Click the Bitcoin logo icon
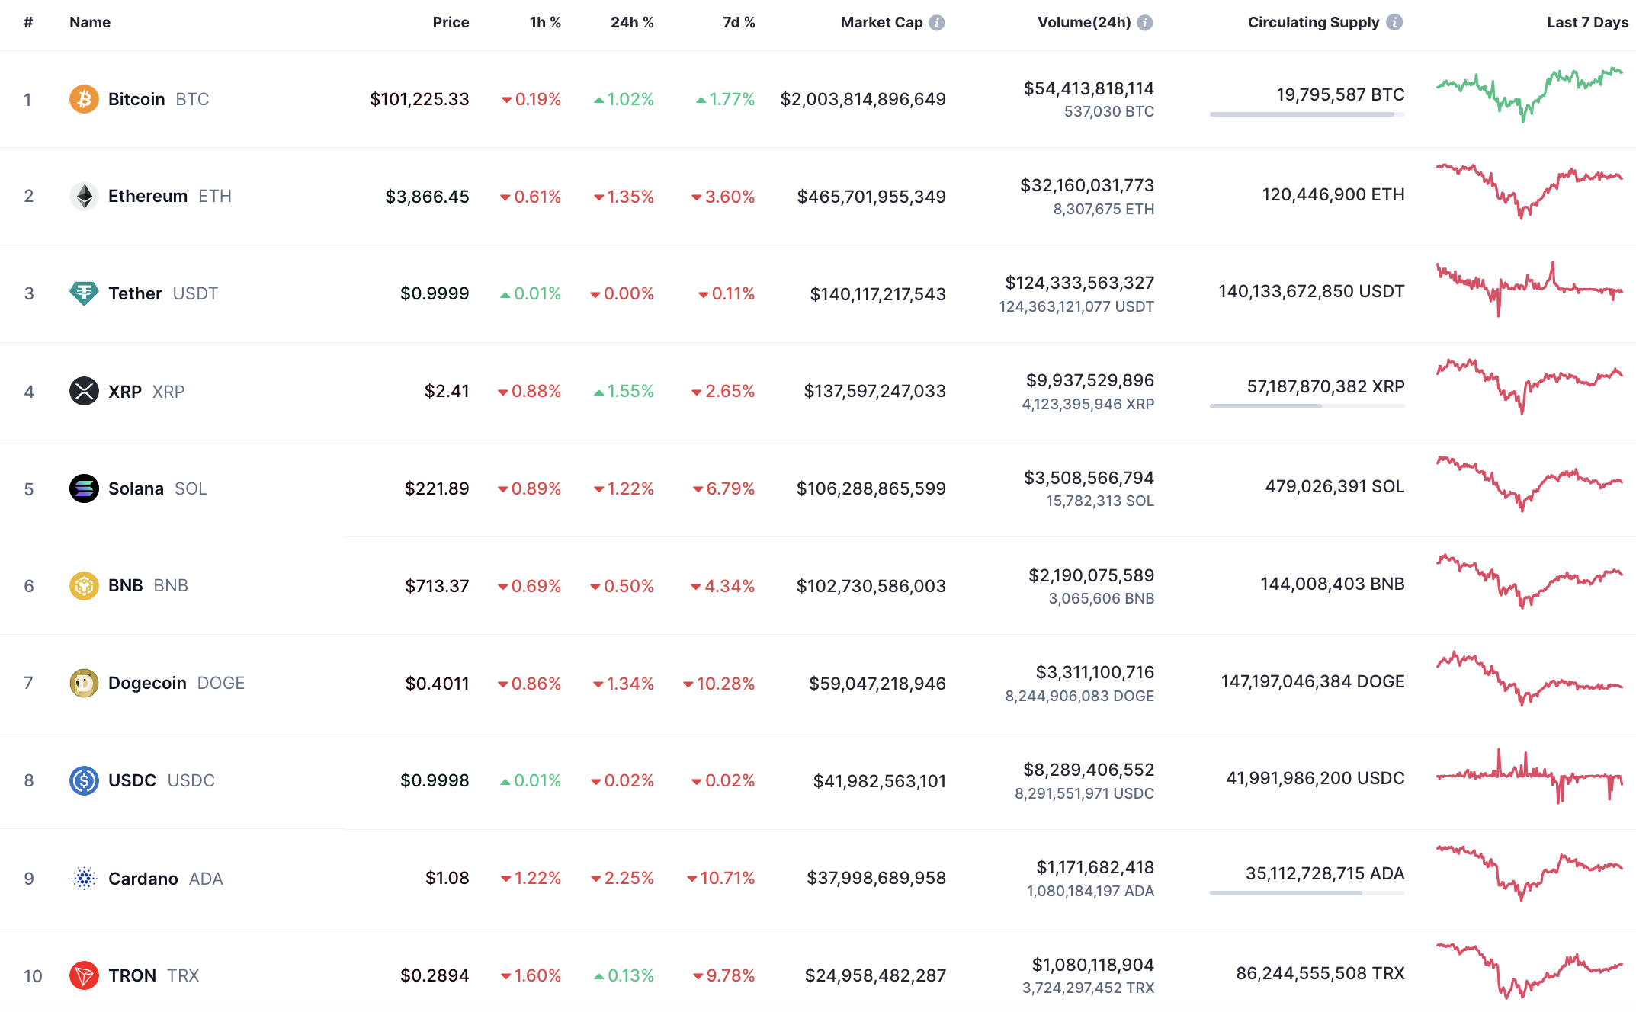The height and width of the screenshot is (1012, 1636). tap(84, 99)
